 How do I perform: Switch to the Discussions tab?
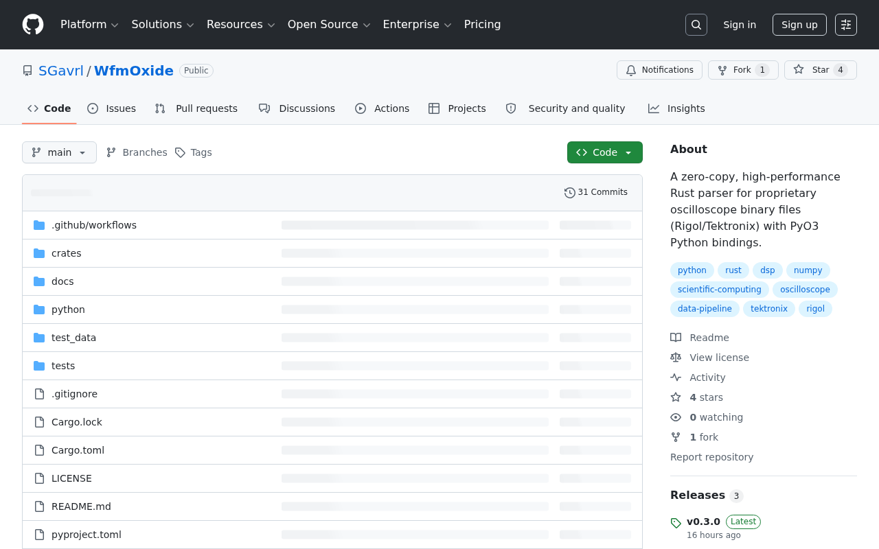coord(297,108)
